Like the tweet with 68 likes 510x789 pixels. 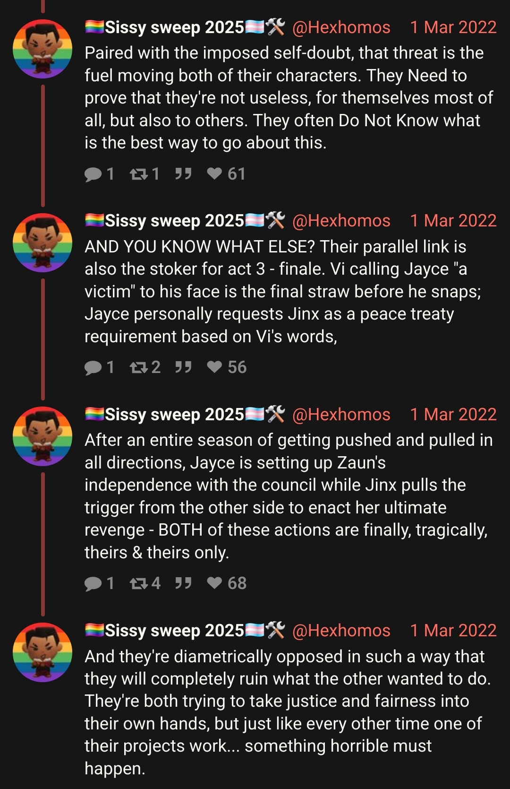(x=214, y=583)
